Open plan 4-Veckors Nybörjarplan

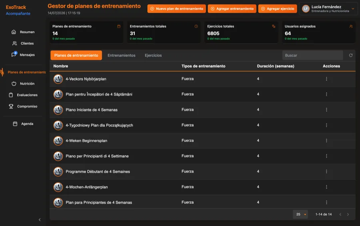click(86, 79)
